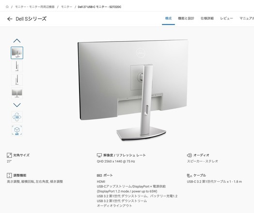Click the adjustment 調整機能 icon

coord(9,175)
